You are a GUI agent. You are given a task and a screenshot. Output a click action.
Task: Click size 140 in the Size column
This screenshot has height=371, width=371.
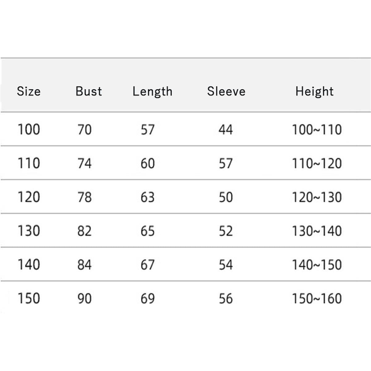tap(29, 265)
